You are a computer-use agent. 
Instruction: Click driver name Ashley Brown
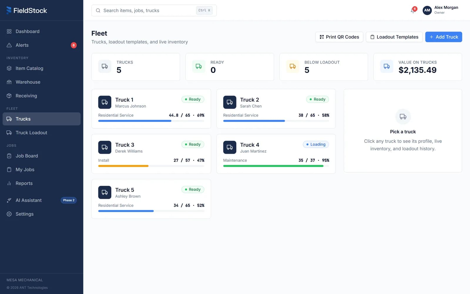click(x=128, y=196)
